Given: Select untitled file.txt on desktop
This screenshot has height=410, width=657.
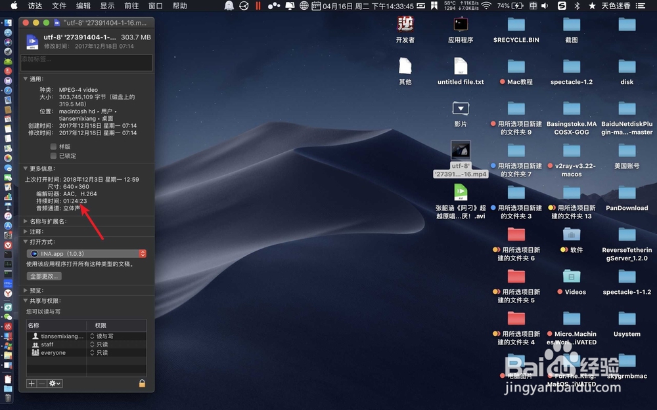Looking at the screenshot, I should [x=461, y=72].
